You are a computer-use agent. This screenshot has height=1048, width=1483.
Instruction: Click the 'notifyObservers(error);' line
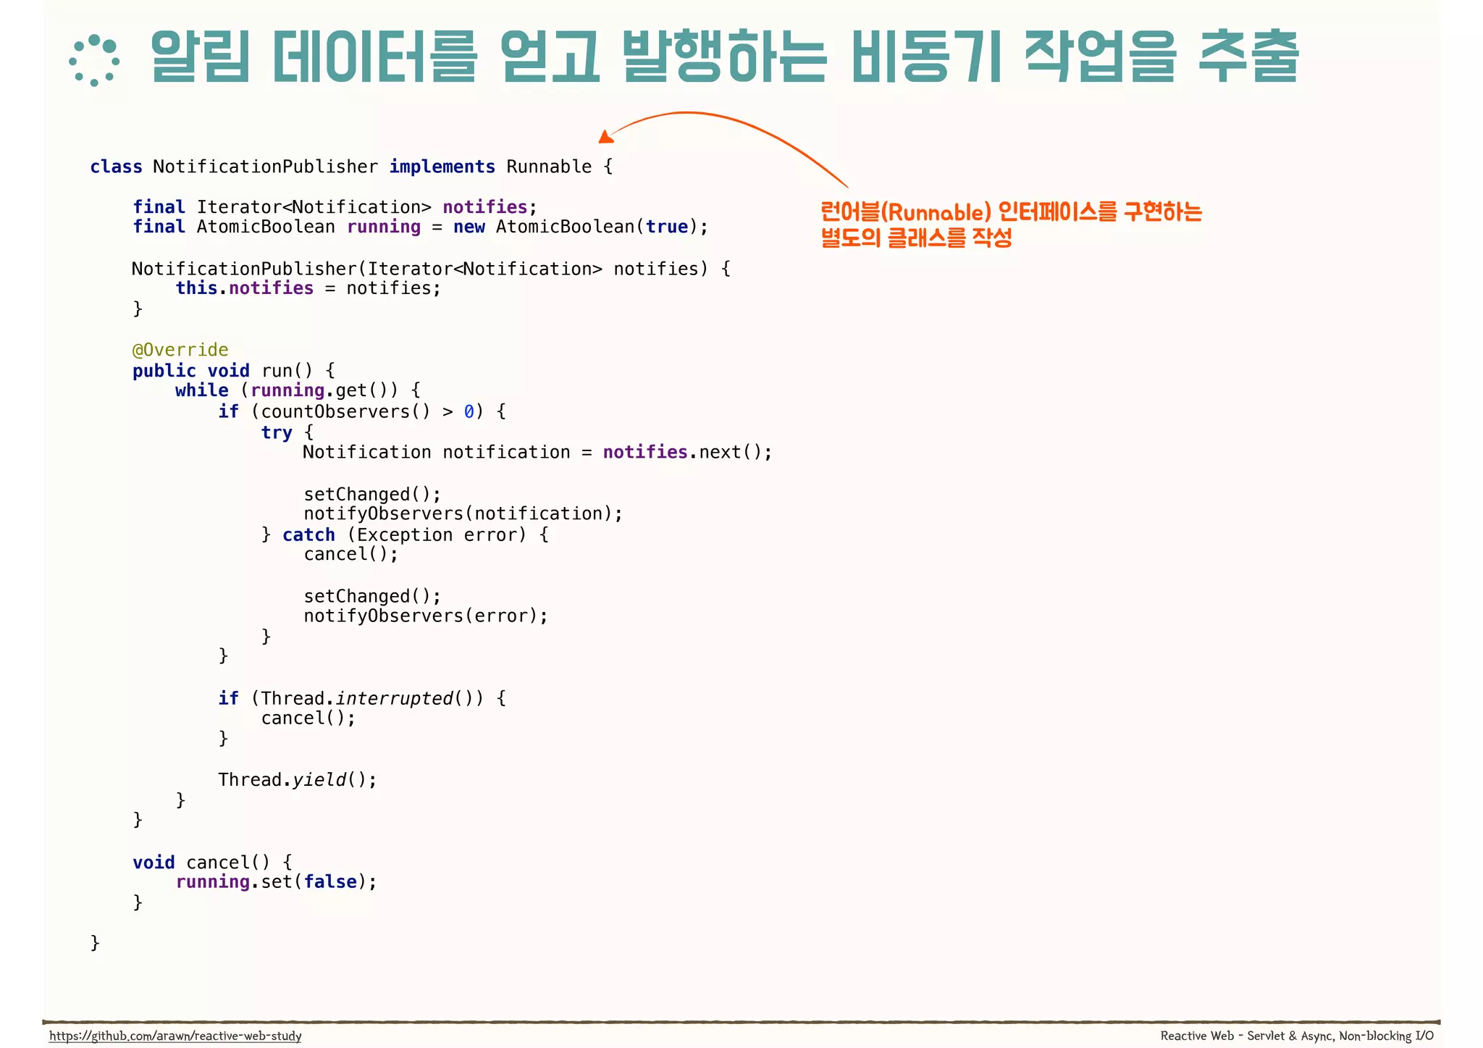pyautogui.click(x=427, y=616)
